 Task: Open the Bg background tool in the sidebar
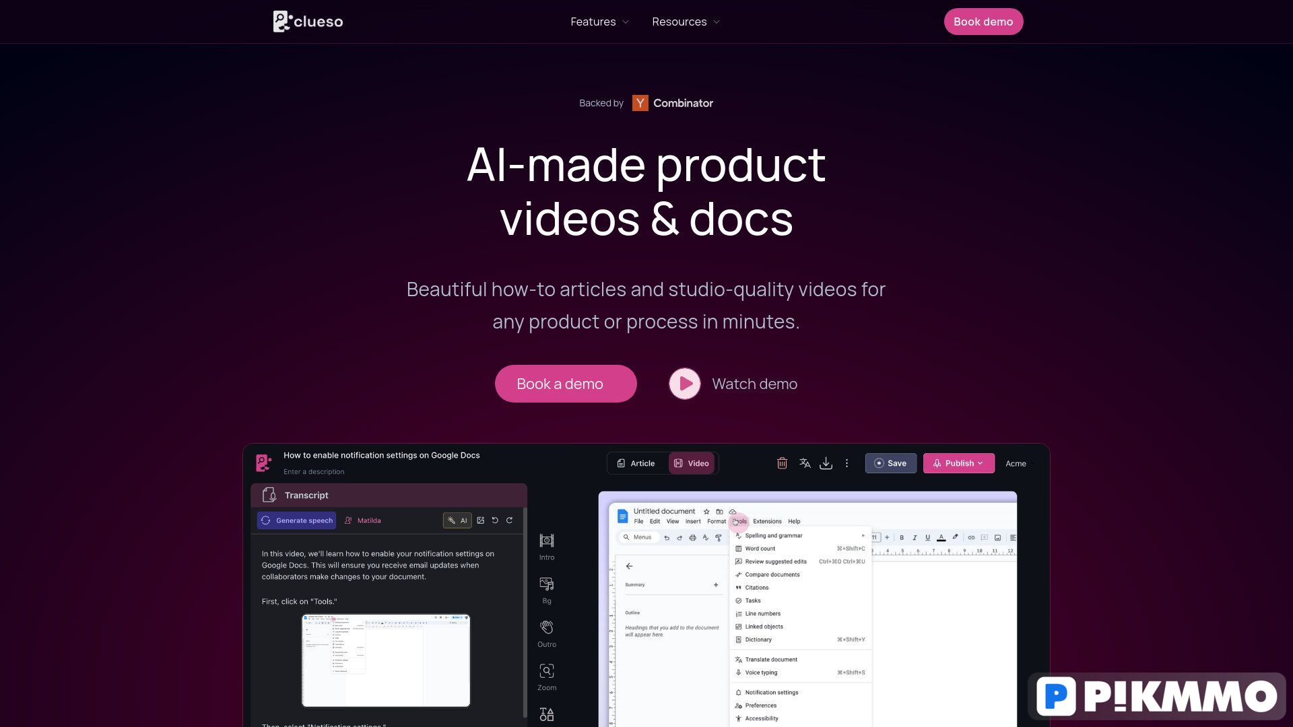(x=547, y=590)
